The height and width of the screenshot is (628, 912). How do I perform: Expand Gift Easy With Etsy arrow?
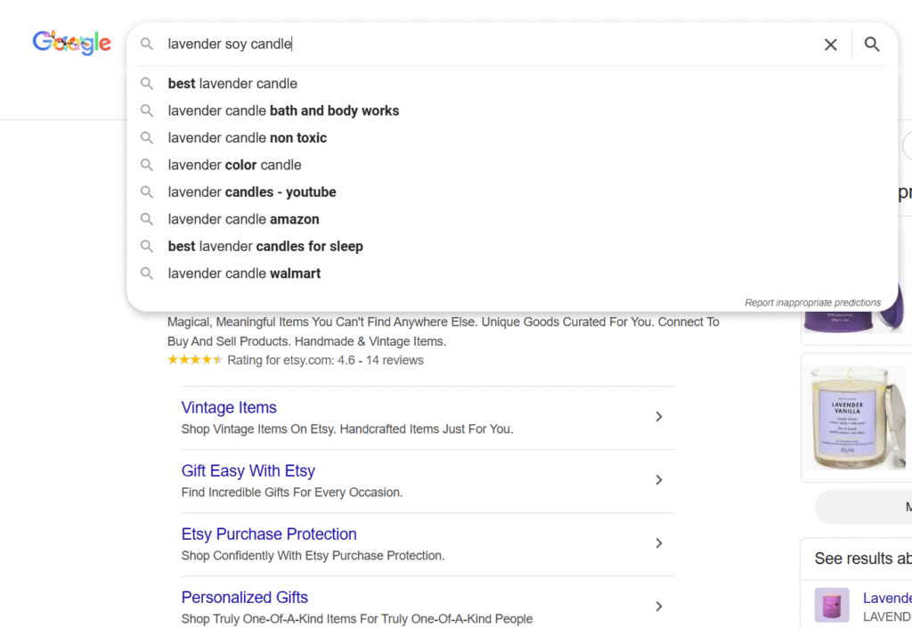[x=659, y=480]
